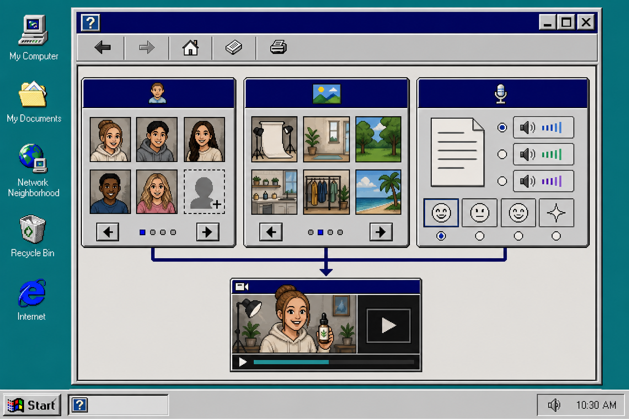Choose the beach palm tree background
Viewport: 629px width, 419px height.
(378, 192)
